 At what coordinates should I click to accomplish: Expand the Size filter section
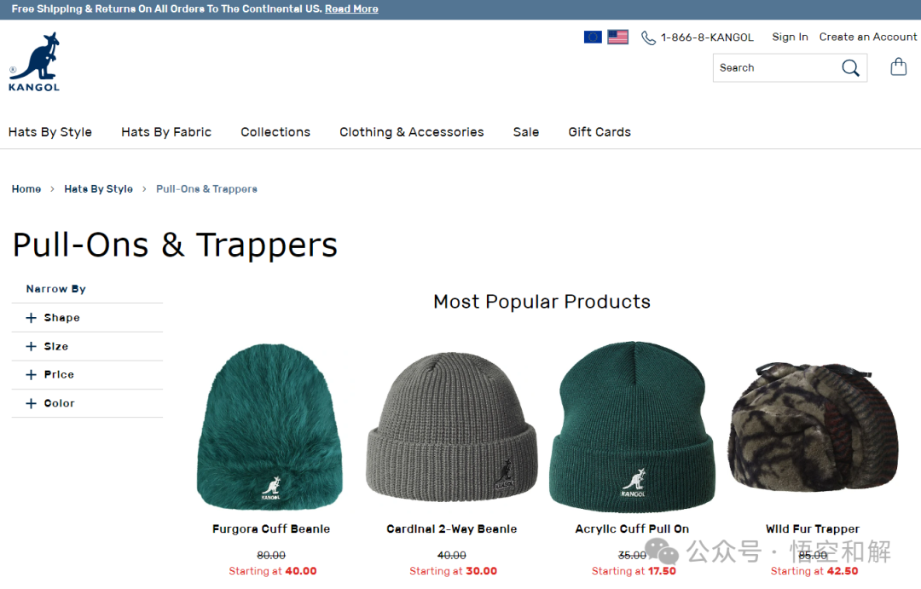coord(87,346)
